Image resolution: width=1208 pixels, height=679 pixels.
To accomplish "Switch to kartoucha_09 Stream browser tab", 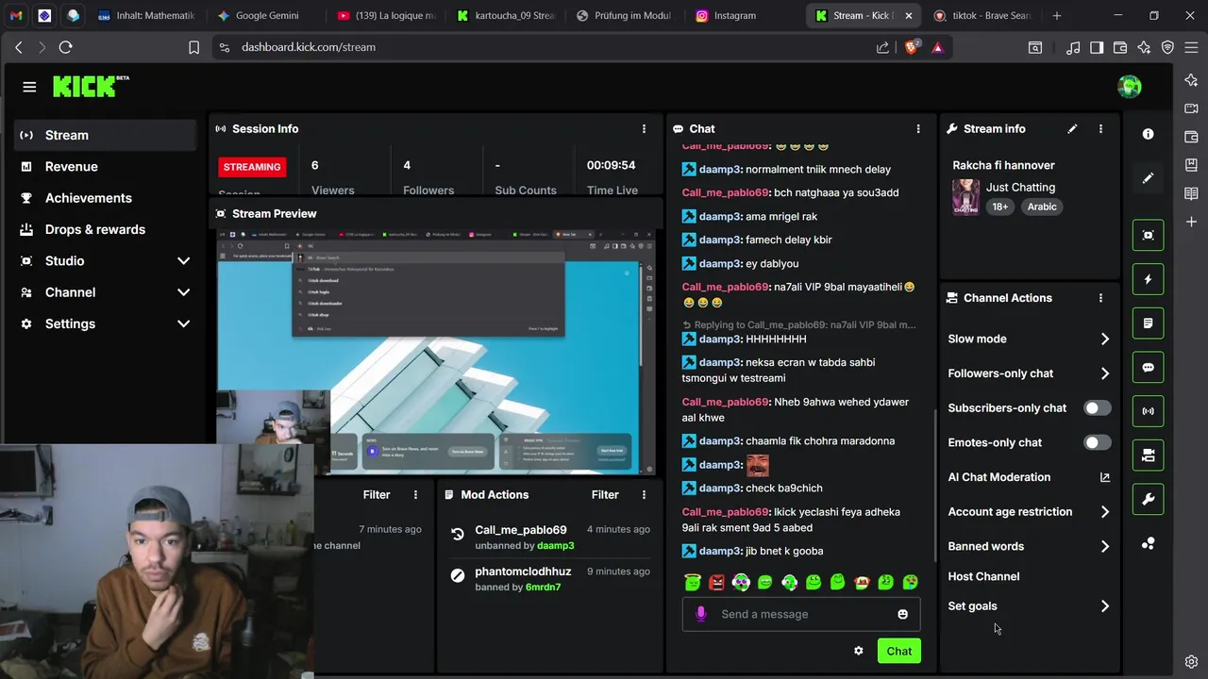I will (x=504, y=16).
